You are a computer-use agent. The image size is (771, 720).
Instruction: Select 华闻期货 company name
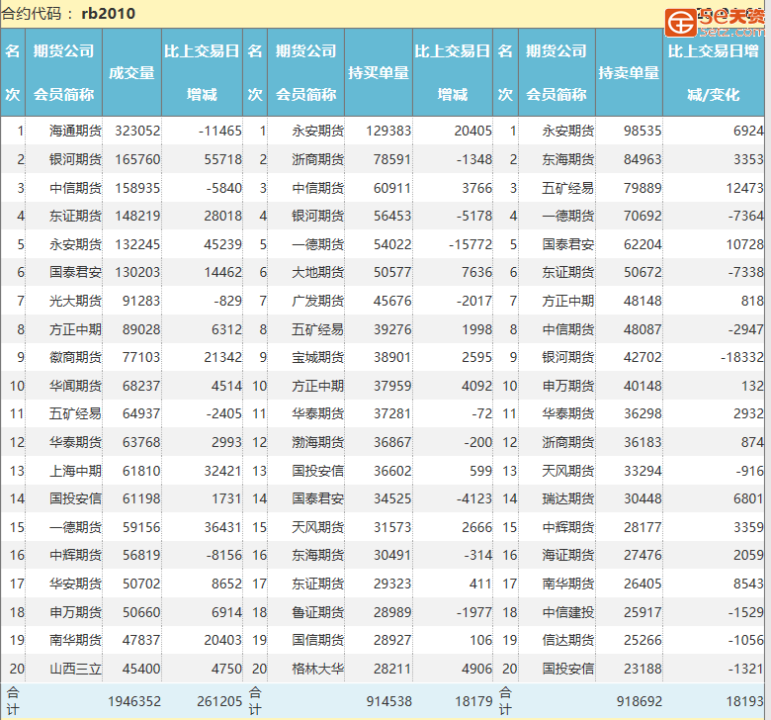pyautogui.click(x=75, y=386)
